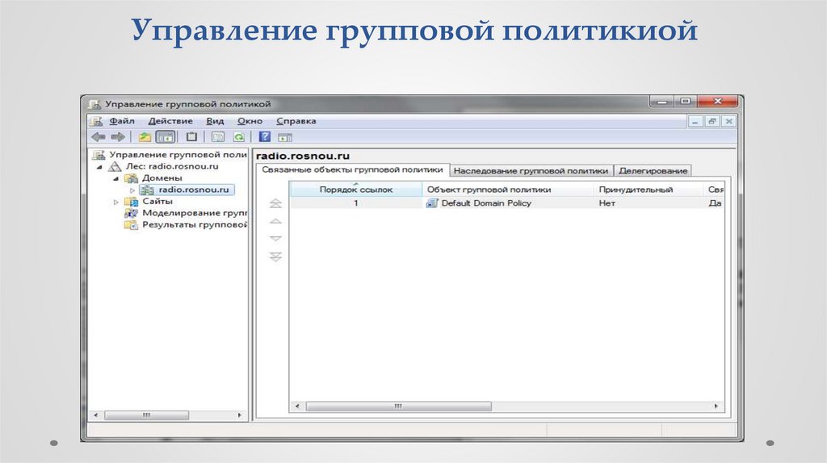The height and width of the screenshot is (463, 827).
Task: Expand the Сайты tree node
Action: [x=116, y=202]
